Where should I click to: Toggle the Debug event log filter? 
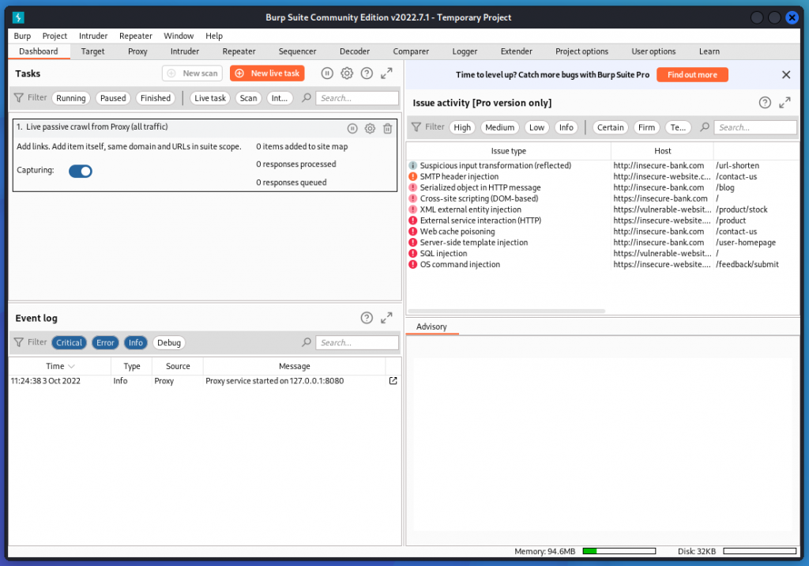point(169,343)
